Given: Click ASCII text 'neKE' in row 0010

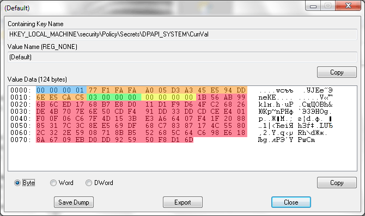Looking at the screenshot, I should click(x=267, y=97).
